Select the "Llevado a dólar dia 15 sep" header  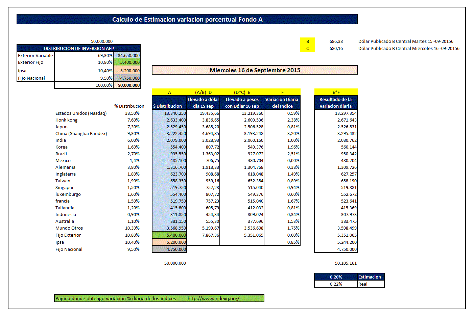203,103
